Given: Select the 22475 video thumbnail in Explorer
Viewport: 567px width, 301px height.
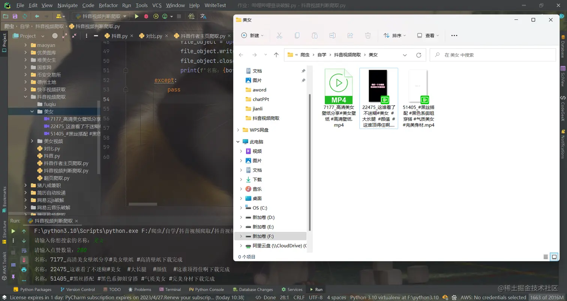Looking at the screenshot, I should (378, 98).
